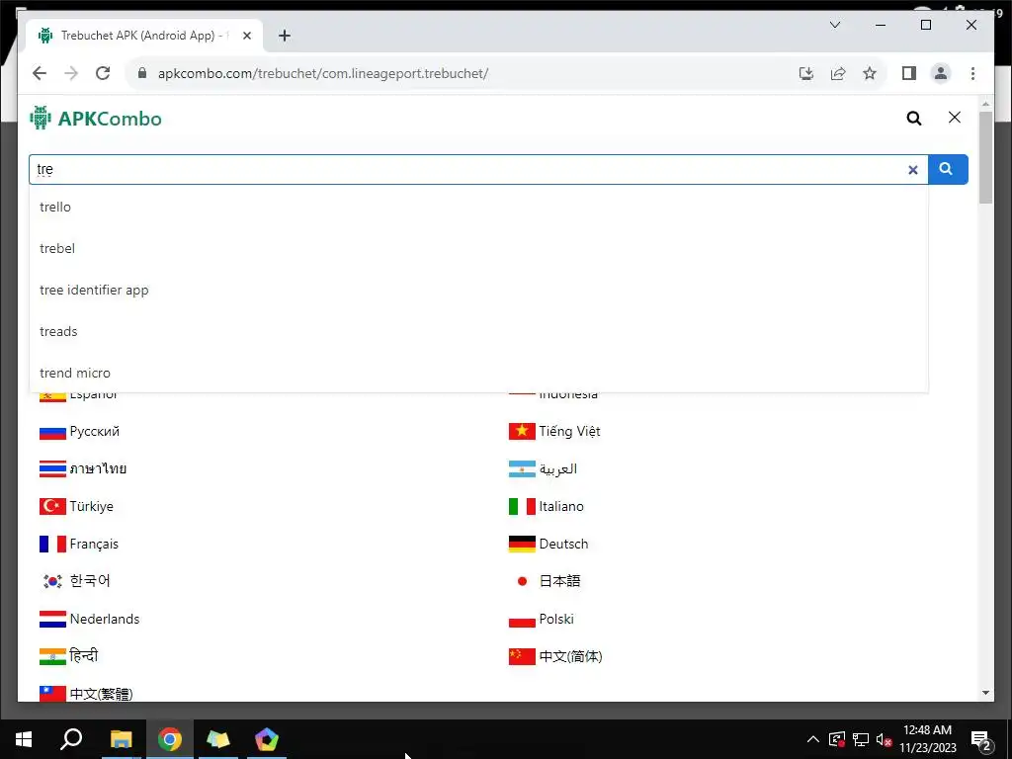This screenshot has width=1012, height=759.
Task: Open the network tray icon
Action: [861, 739]
